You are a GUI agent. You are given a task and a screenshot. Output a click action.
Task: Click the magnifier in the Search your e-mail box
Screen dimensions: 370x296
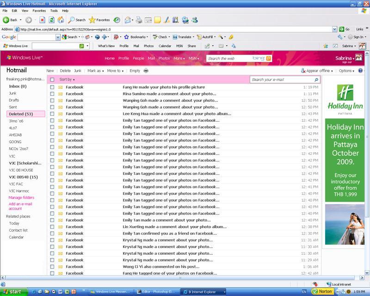pyautogui.click(x=316, y=80)
